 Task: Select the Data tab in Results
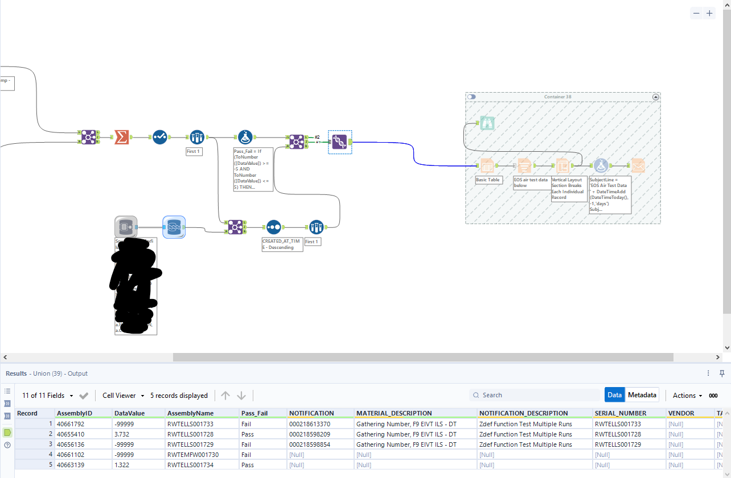pyautogui.click(x=615, y=394)
